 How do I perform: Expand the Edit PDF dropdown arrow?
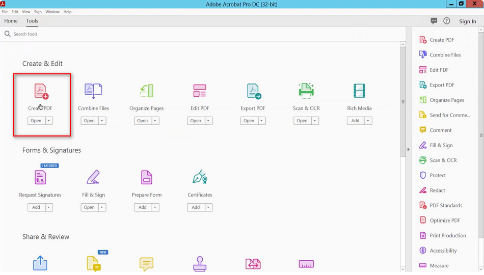[208, 121]
